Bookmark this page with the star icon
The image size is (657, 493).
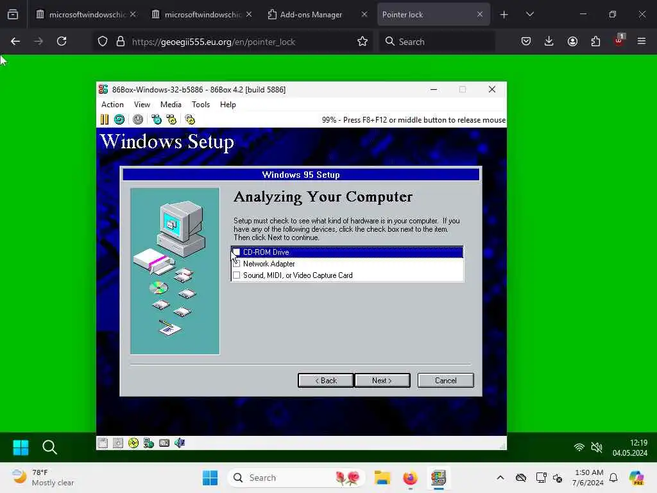coord(363,41)
